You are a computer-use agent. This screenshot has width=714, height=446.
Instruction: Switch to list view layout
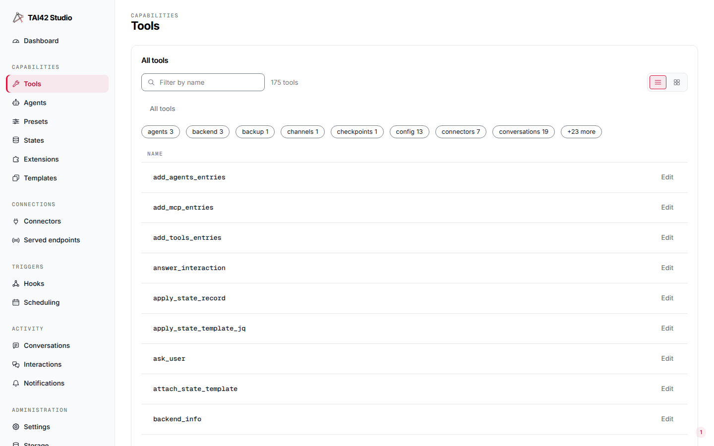pyautogui.click(x=658, y=82)
